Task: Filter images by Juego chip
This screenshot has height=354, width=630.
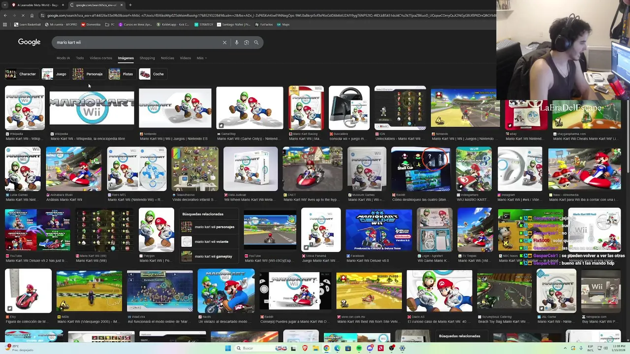Action: pos(55,74)
